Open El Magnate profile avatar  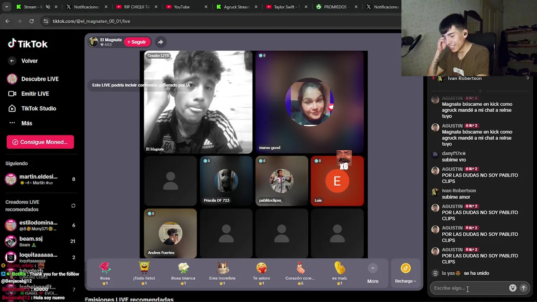93,42
